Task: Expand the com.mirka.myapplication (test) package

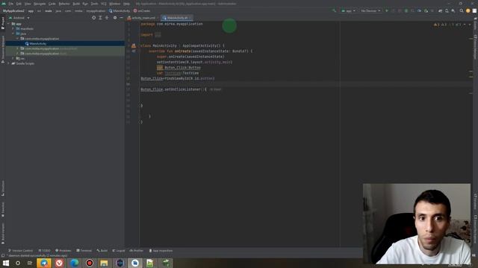Action: pyautogui.click(x=18, y=54)
